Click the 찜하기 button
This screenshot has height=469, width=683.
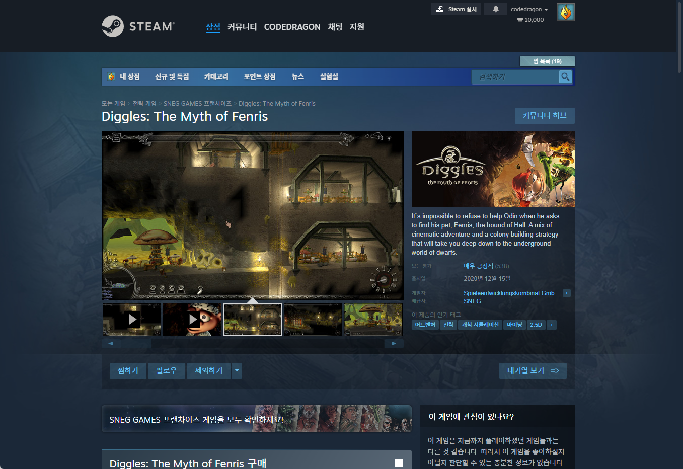tap(128, 371)
